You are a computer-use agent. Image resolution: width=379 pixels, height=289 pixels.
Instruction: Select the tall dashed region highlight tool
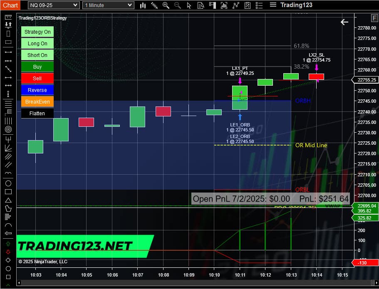pyautogui.click(x=8, y=34)
